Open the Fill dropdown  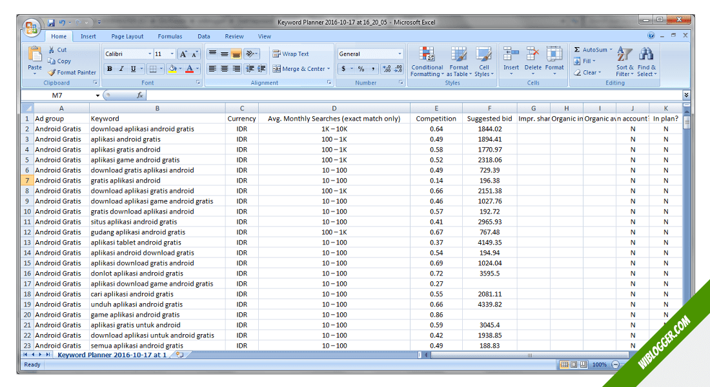coord(585,61)
